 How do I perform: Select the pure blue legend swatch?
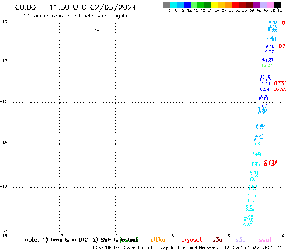(x=187, y=5)
